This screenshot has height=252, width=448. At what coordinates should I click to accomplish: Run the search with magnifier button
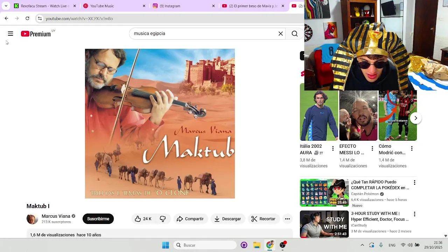pyautogui.click(x=295, y=34)
